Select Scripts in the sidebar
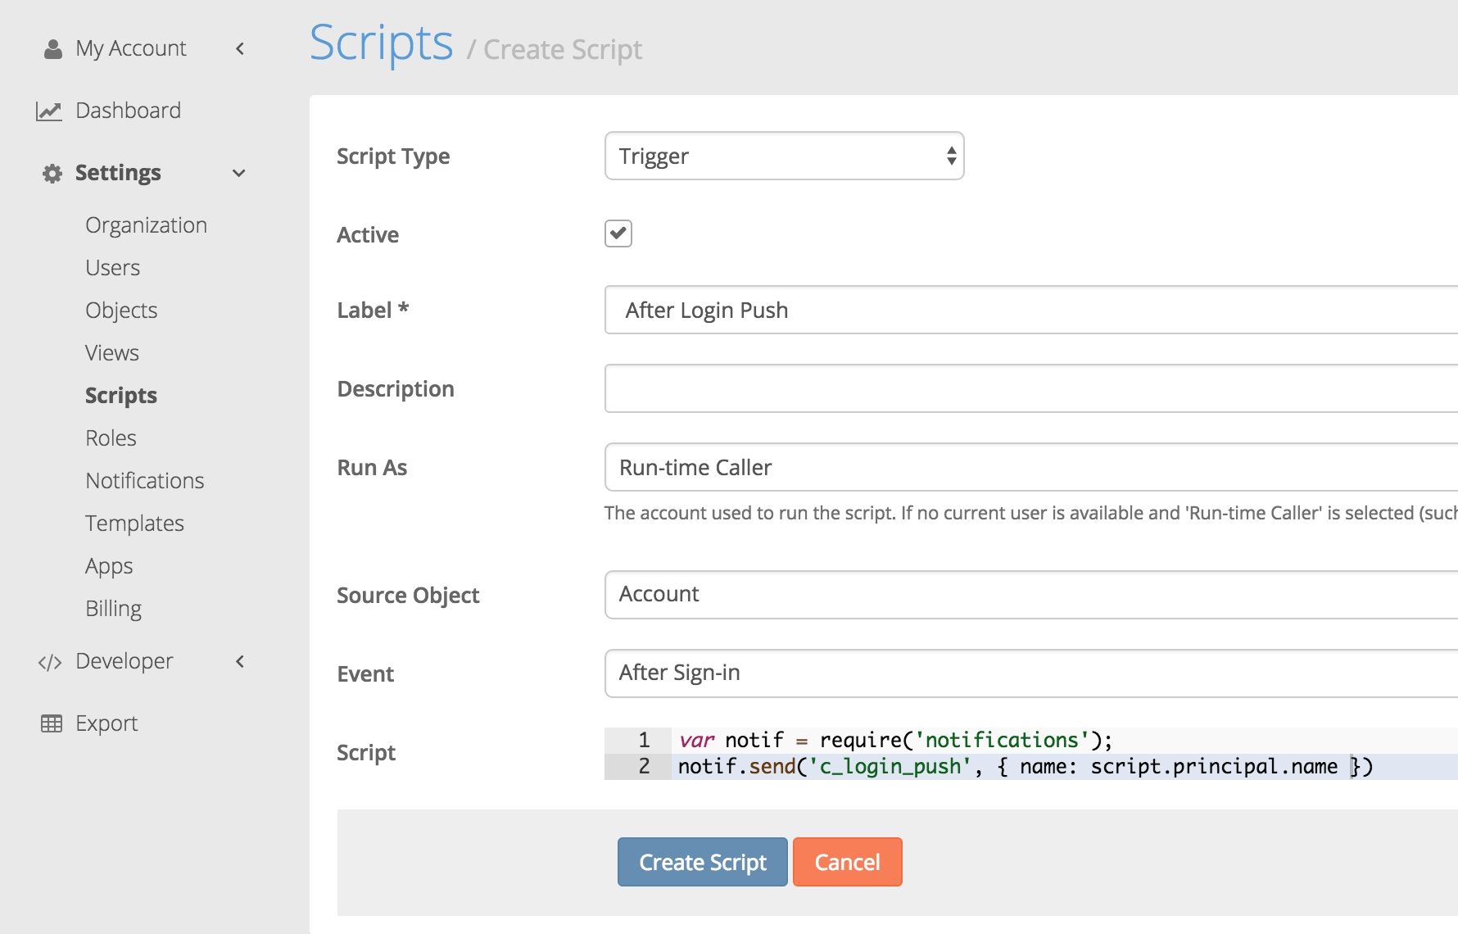Viewport: 1458px width, 934px height. pyautogui.click(x=121, y=396)
